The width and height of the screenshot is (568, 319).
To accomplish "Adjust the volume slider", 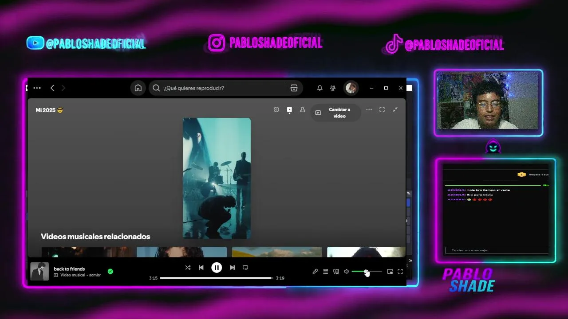I will [367, 272].
